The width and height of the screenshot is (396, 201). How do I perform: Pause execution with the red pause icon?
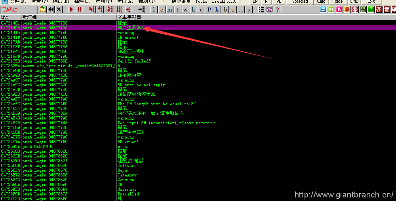click(x=80, y=9)
